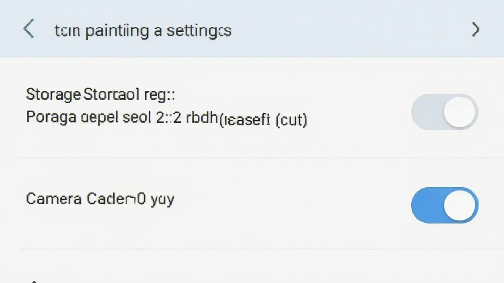Click "Cadern0 yuy" text beside Camera
The height and width of the screenshot is (283, 504).
coord(130,199)
